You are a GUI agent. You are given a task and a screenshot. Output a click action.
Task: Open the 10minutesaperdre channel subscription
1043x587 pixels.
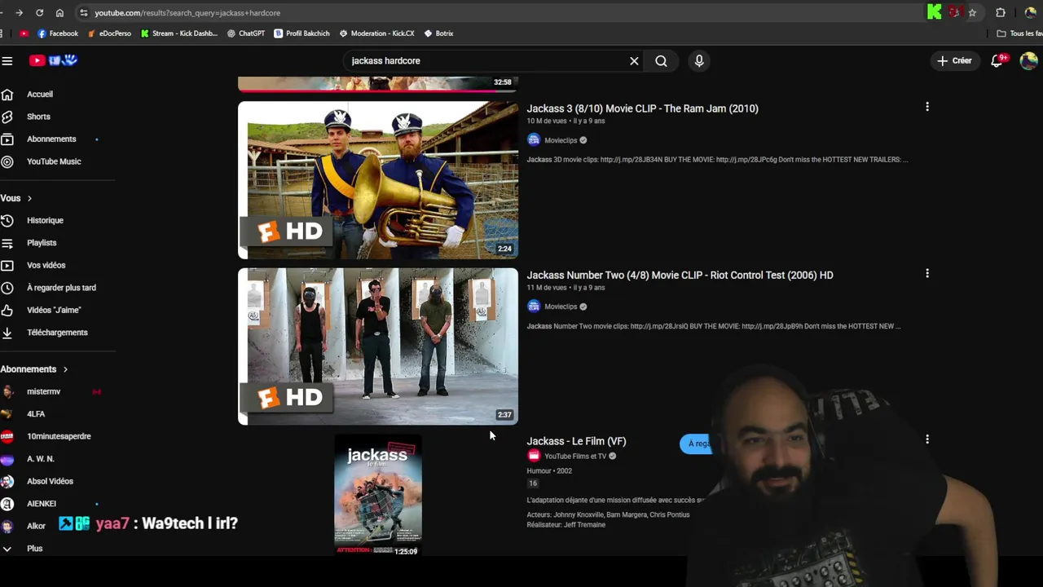click(59, 436)
